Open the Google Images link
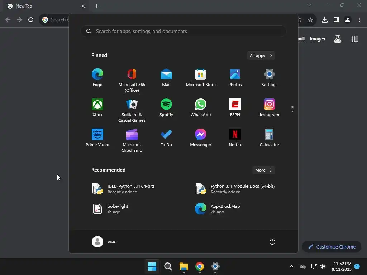This screenshot has width=367, height=275. pyautogui.click(x=318, y=39)
